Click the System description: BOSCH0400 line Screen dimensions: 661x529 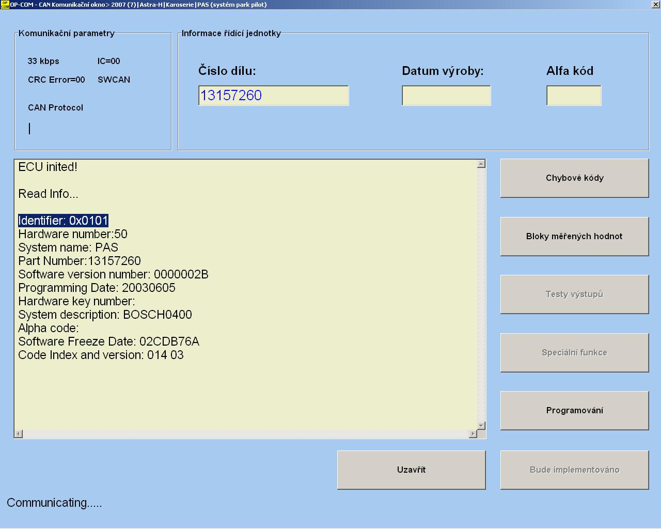point(105,315)
